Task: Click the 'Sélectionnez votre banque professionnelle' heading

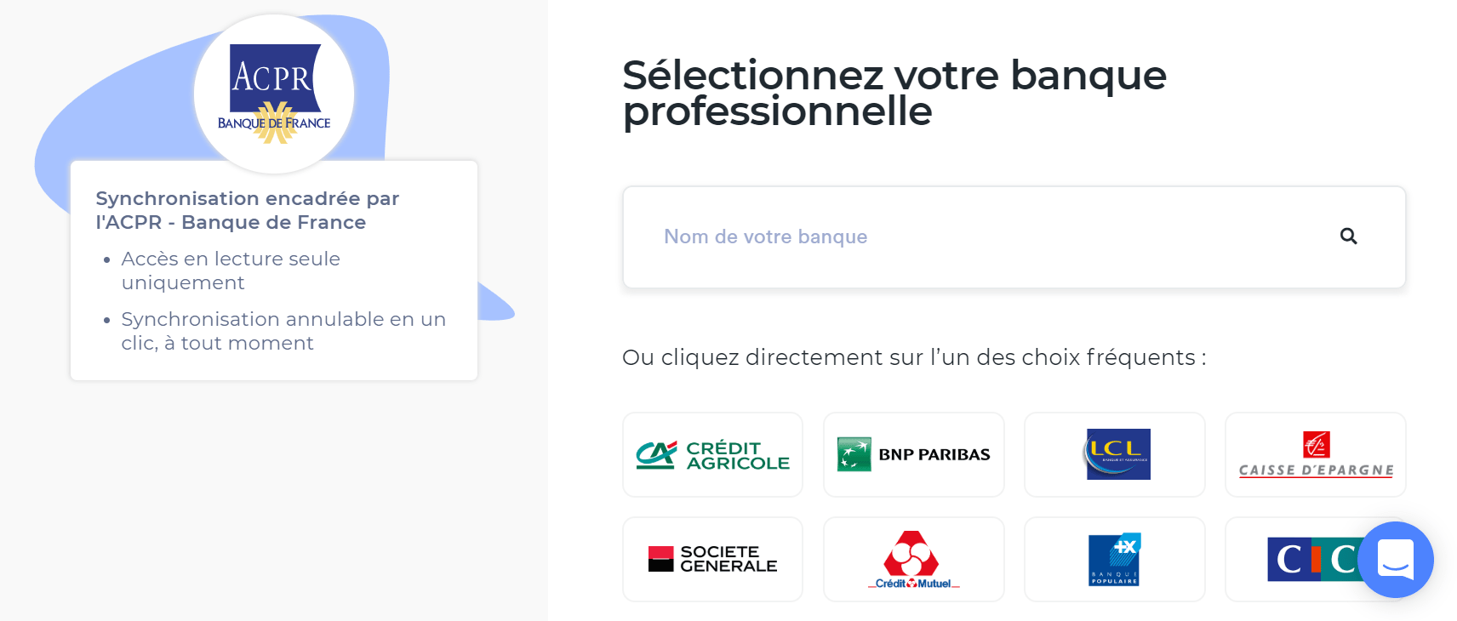Action: click(894, 93)
